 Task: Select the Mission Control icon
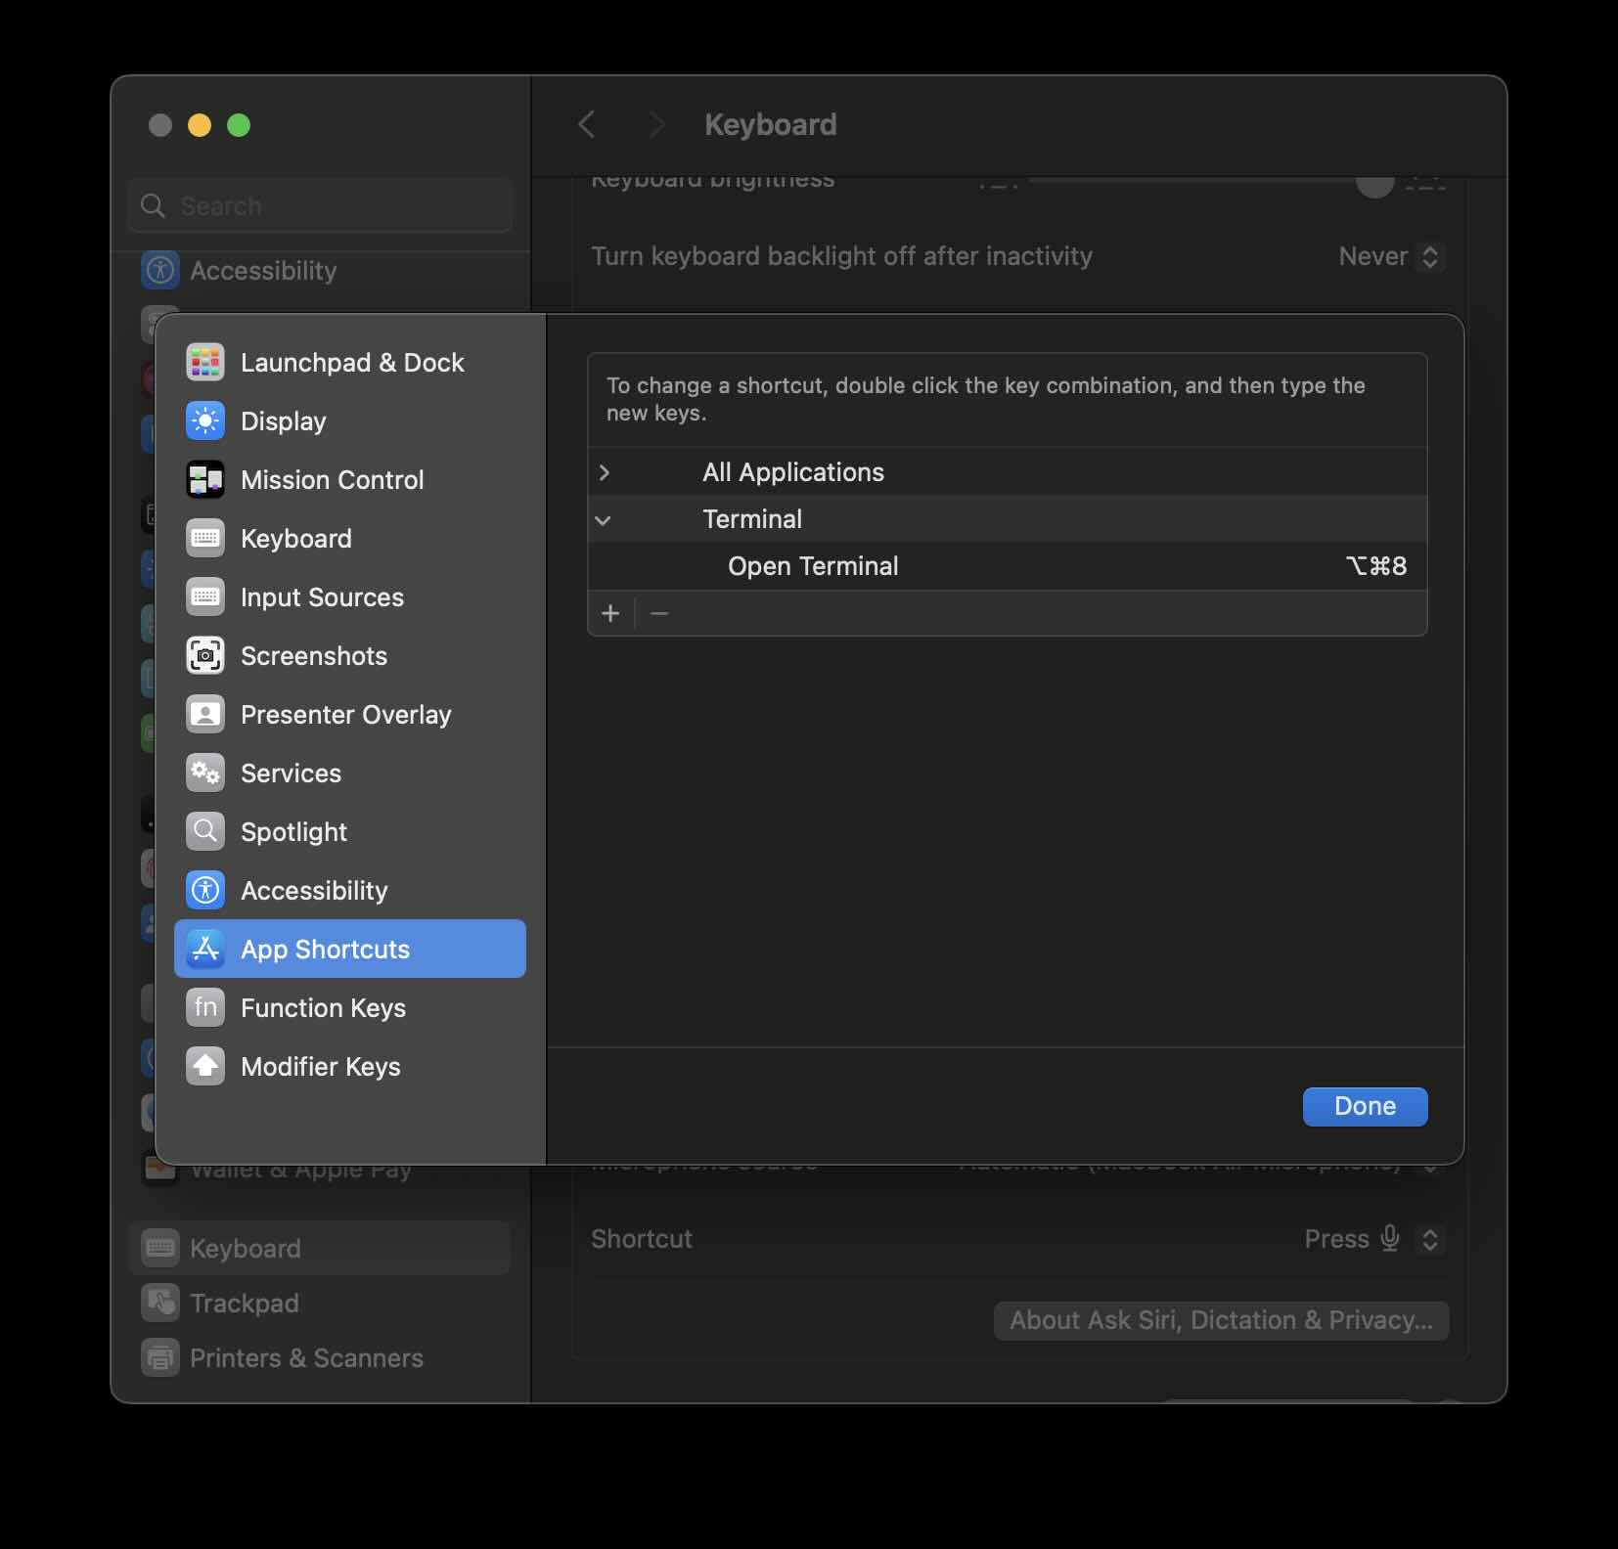[205, 479]
